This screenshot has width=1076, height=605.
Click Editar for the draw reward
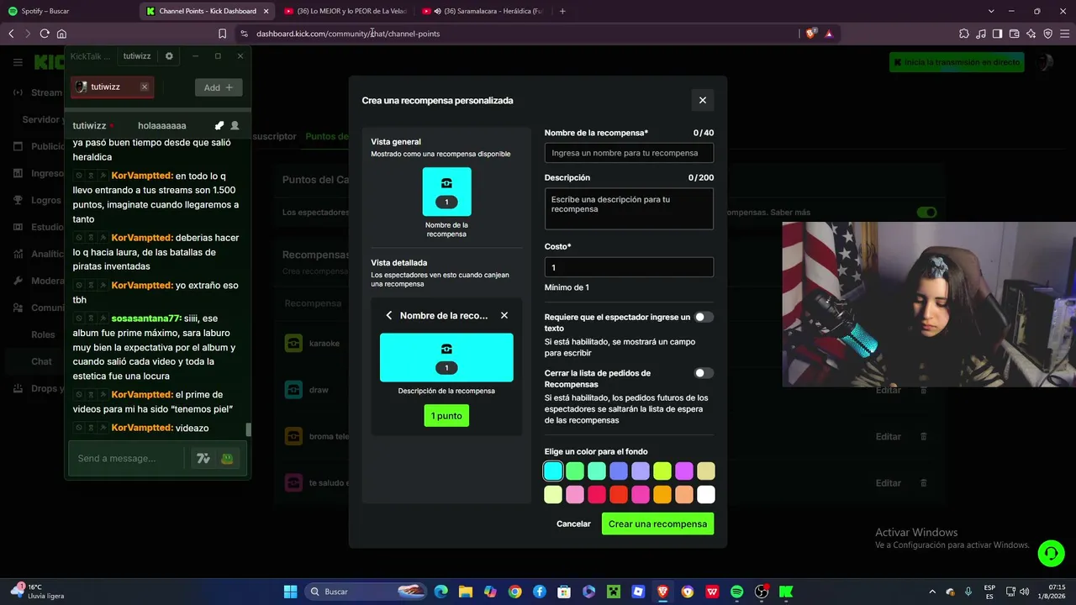pyautogui.click(x=889, y=390)
